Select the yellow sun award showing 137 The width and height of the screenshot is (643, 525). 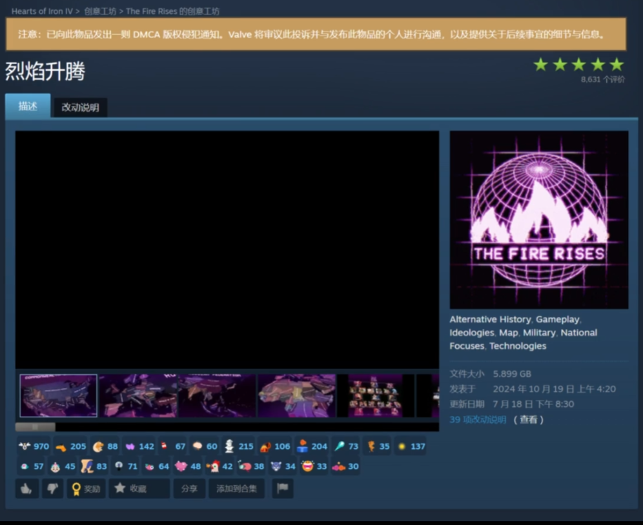[411, 446]
